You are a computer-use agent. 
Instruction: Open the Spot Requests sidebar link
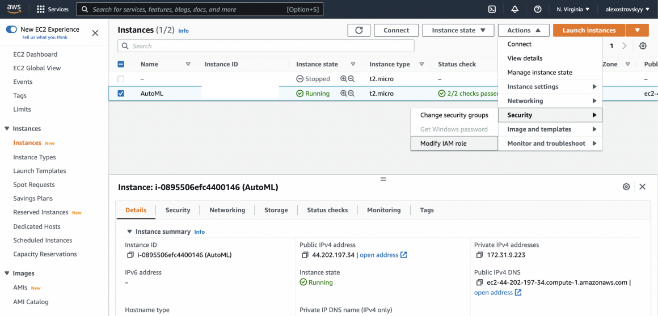click(34, 185)
